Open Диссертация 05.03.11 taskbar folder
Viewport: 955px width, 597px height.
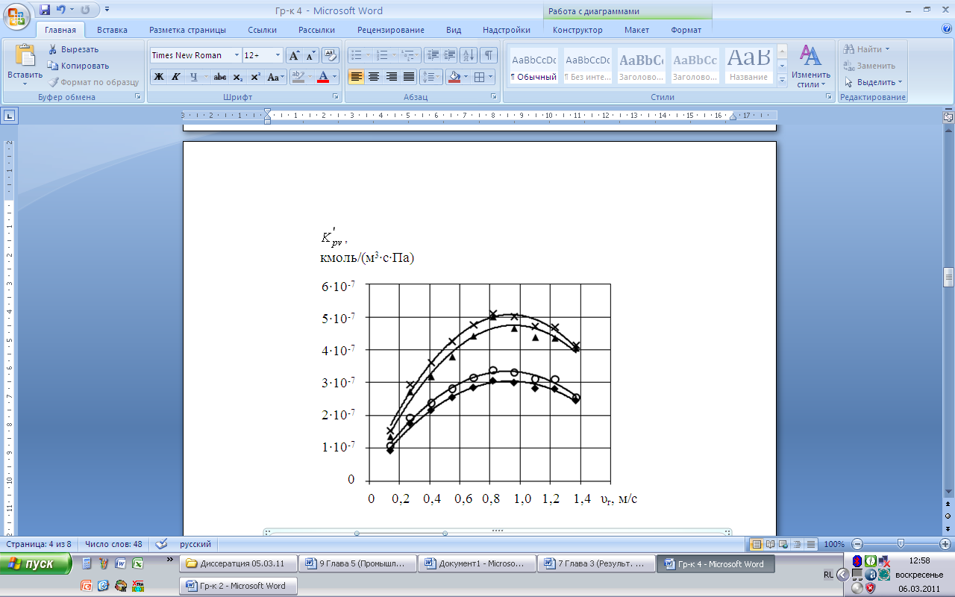(238, 563)
